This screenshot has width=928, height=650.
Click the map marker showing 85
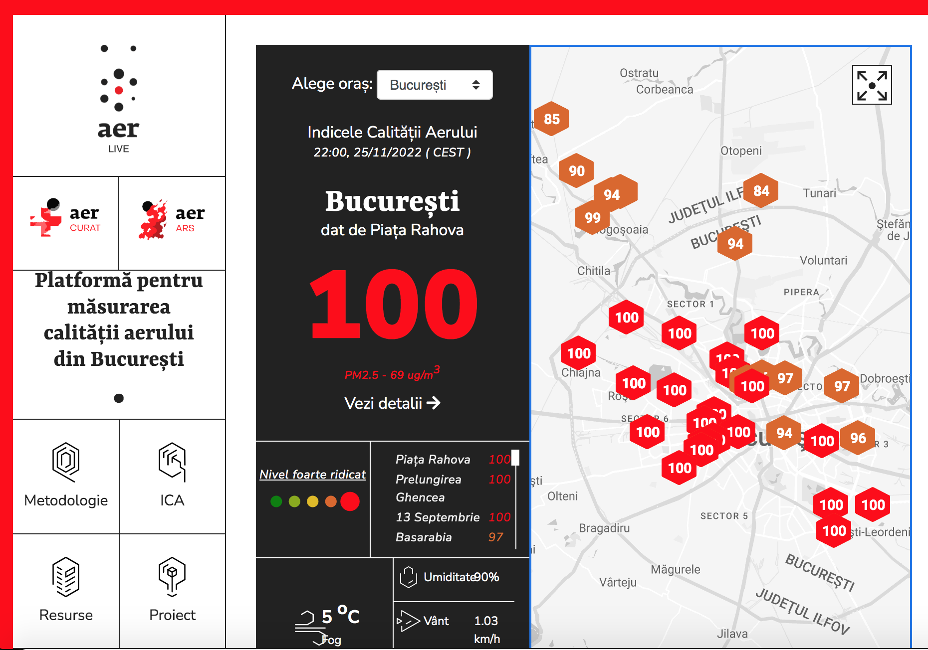(x=551, y=119)
